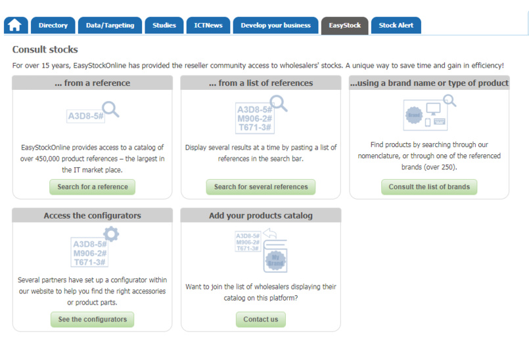Go to the ICTNews tab
The height and width of the screenshot is (338, 529).
point(208,26)
